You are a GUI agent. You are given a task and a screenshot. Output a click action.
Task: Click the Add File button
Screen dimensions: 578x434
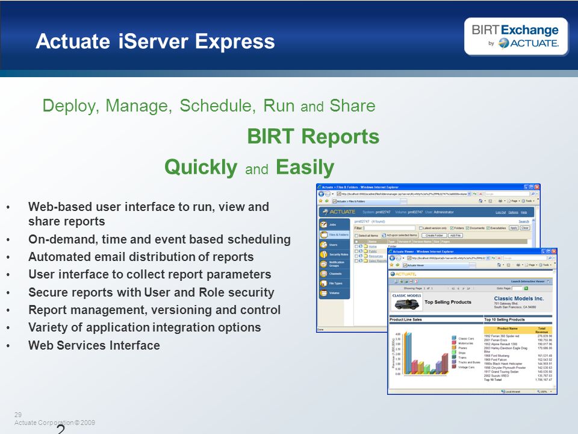[x=455, y=236]
